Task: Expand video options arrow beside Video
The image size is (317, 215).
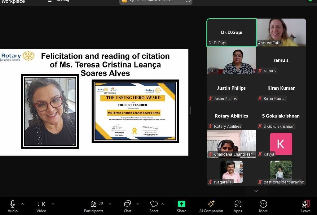Action: tap(53, 204)
